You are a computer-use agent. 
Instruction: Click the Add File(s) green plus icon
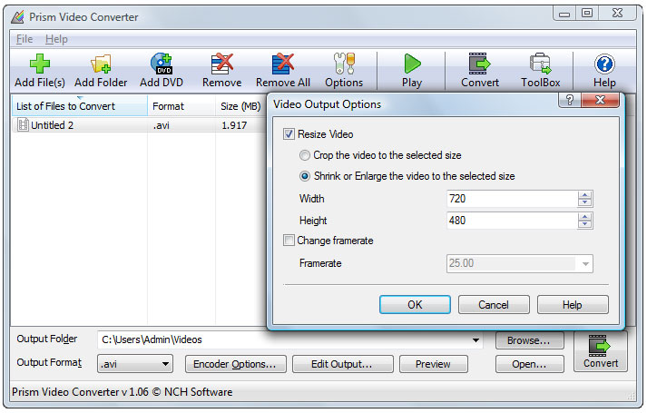click(x=40, y=64)
